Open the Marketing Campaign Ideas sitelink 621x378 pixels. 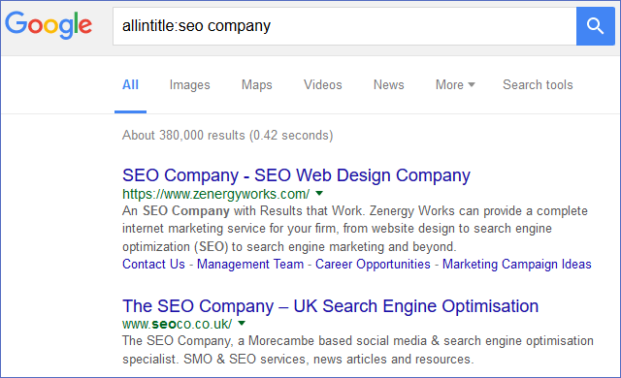(x=517, y=264)
